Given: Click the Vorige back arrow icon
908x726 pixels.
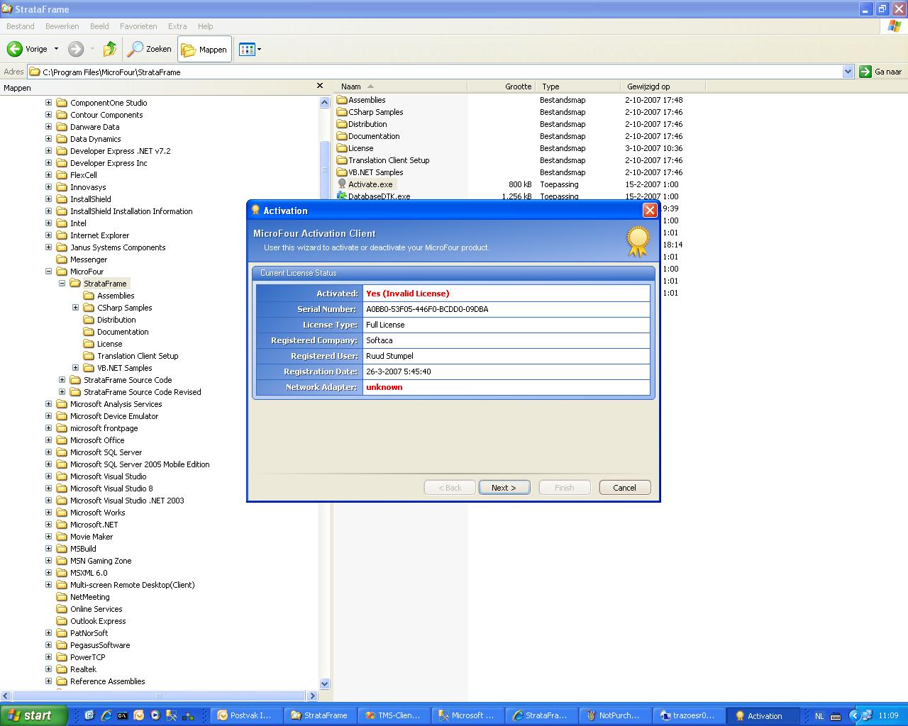Looking at the screenshot, I should tap(15, 49).
